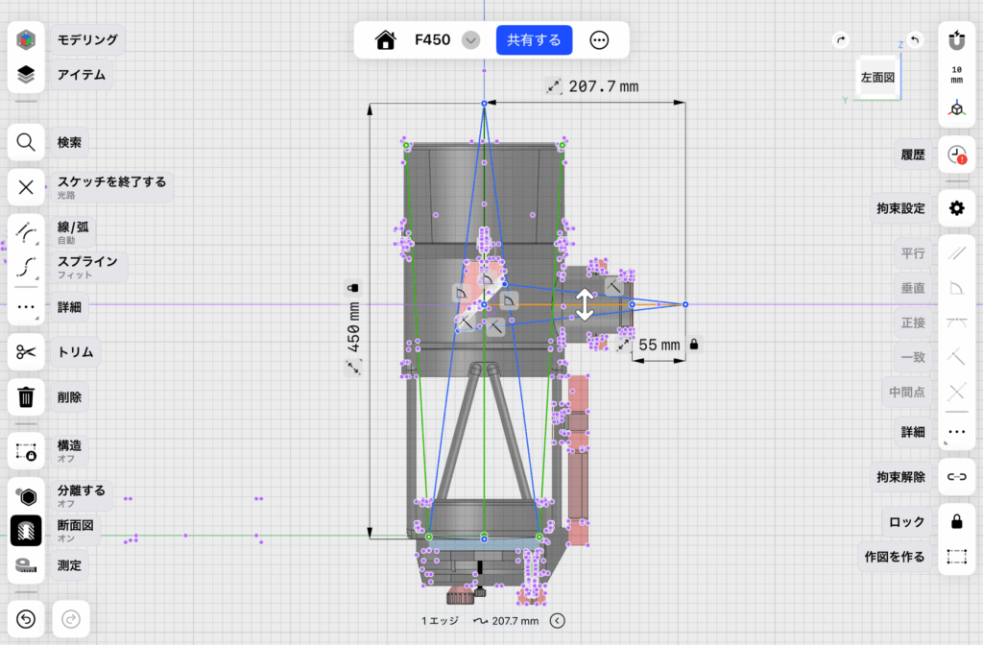Open the 測定 (Measure) tape tool

click(26, 565)
